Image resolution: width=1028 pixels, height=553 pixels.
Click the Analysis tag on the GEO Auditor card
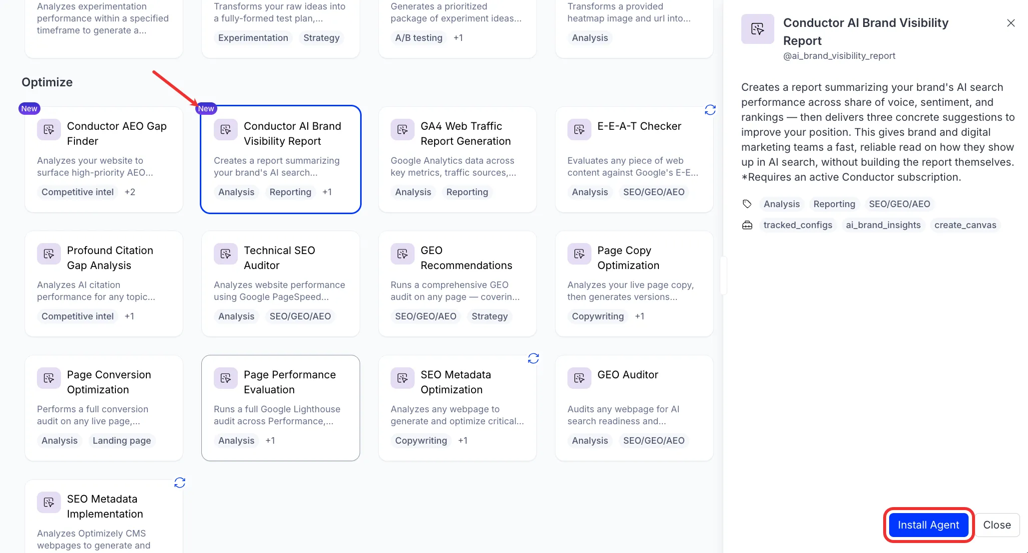590,441
